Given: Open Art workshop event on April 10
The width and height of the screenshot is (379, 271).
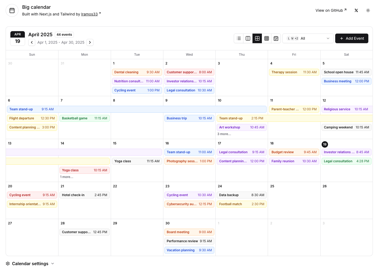Looking at the screenshot, I should 242,127.
